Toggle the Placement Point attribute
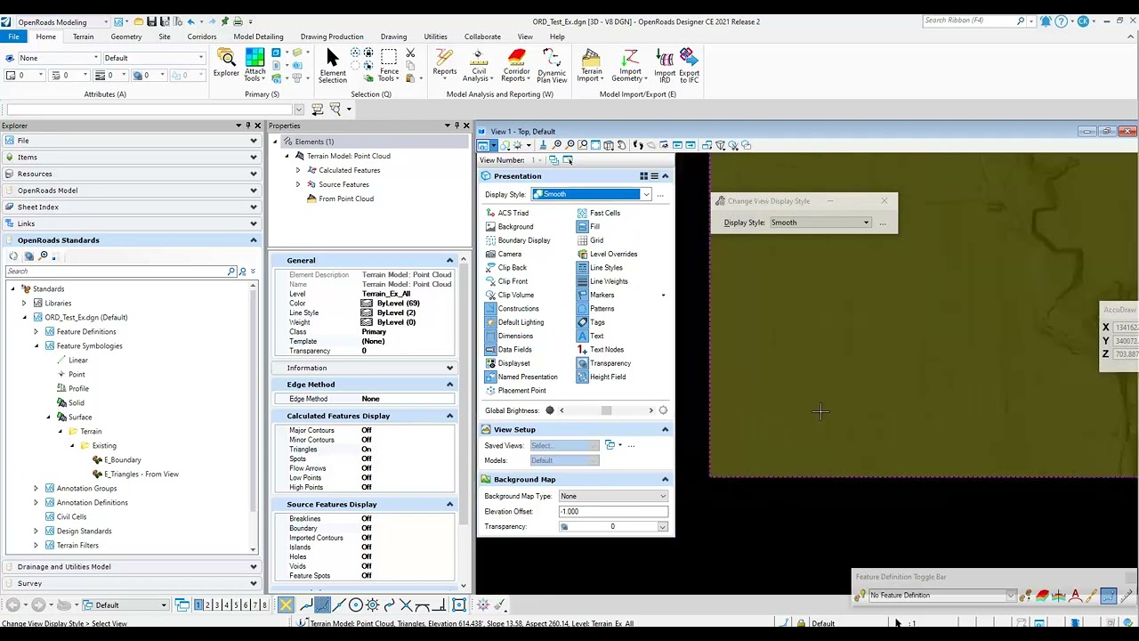Screen dimensions: 1139x641 [516, 391]
